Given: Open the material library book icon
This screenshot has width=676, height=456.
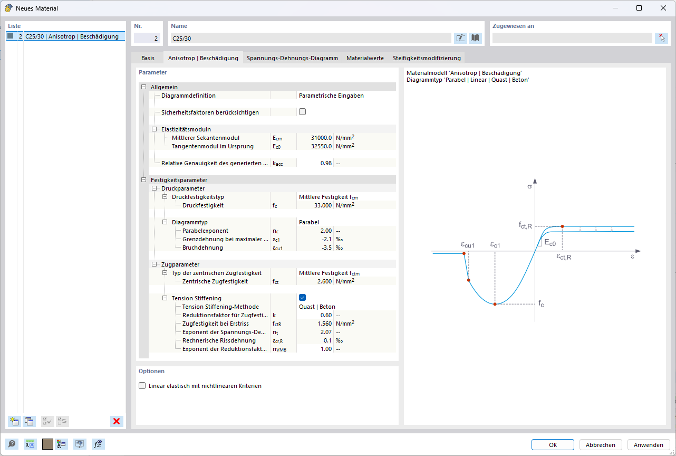Looking at the screenshot, I should [x=476, y=38].
